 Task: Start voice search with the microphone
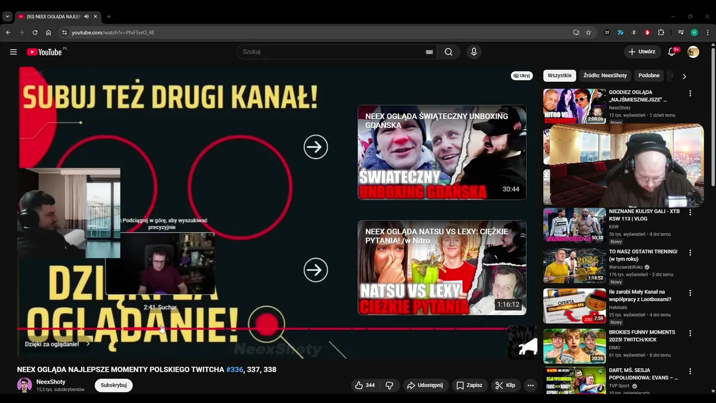click(x=474, y=52)
